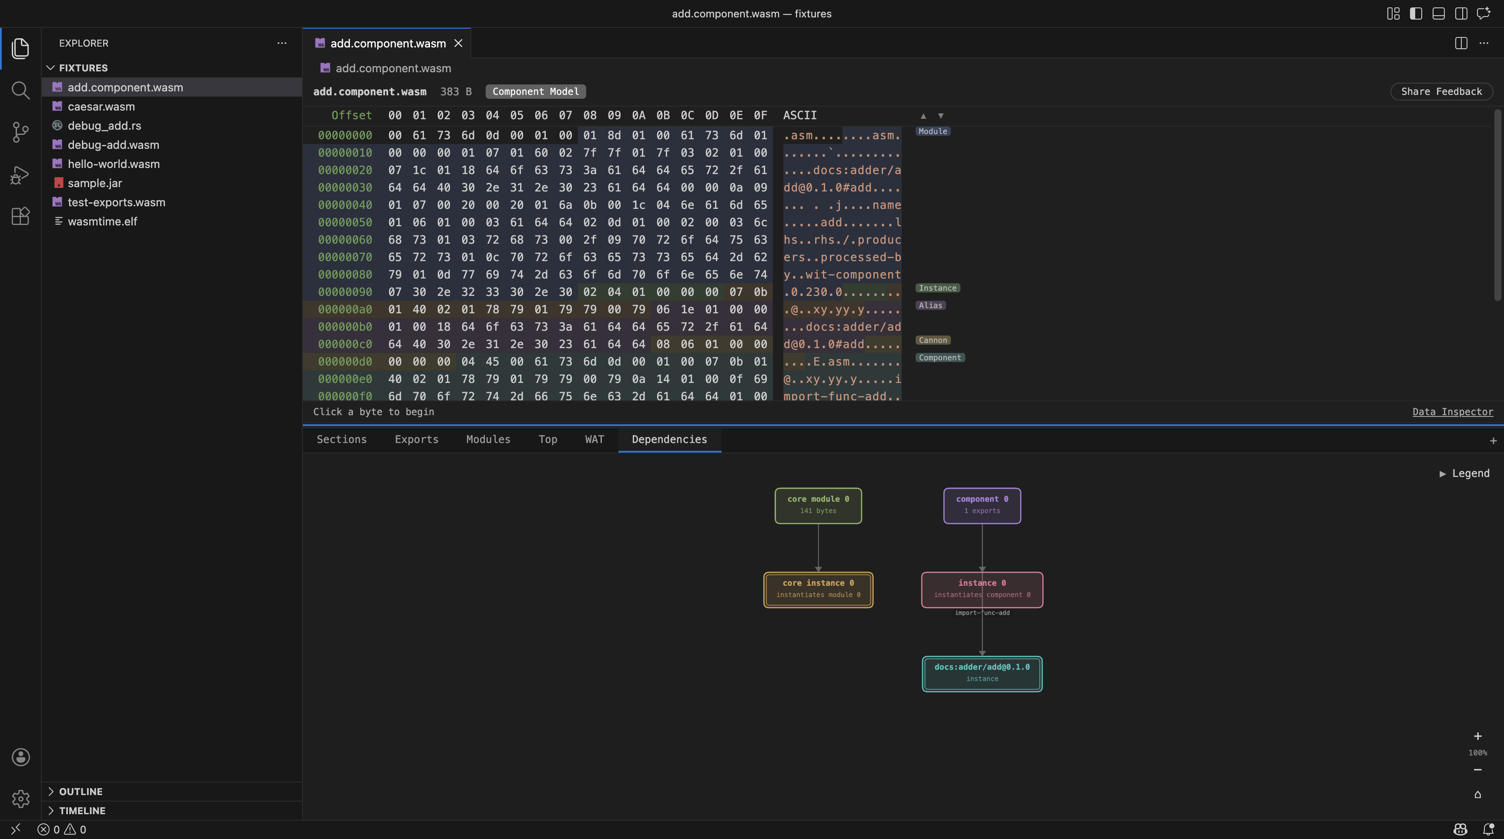Screen dimensions: 1504x839
Task: Open caesar.wasm in the explorer
Action: [x=171, y=106]
